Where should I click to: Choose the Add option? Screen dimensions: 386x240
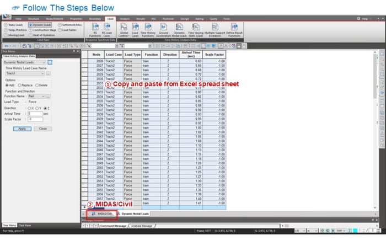pyautogui.click(x=10, y=86)
